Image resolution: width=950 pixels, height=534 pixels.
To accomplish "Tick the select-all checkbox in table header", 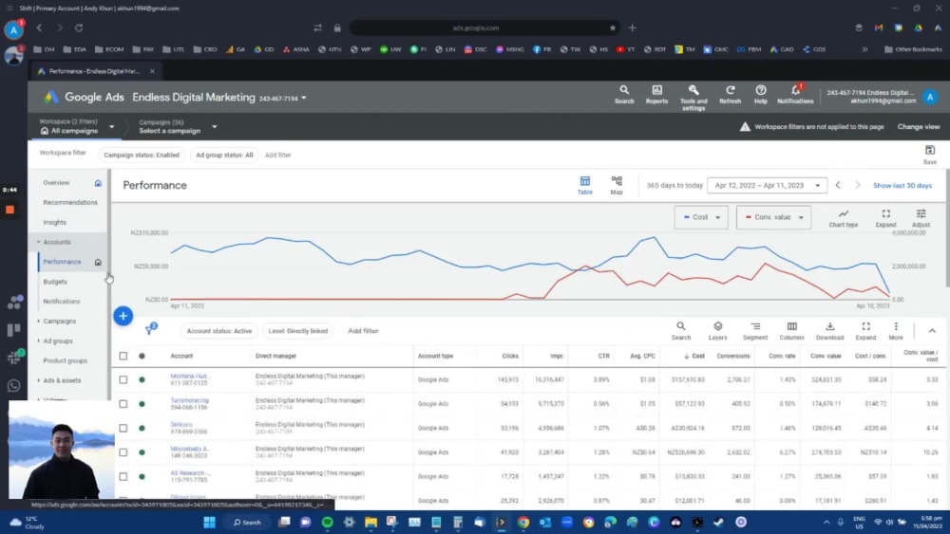I will pyautogui.click(x=123, y=356).
